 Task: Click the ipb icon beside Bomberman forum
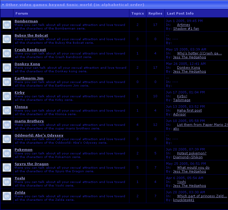pyautogui.click(x=7, y=25)
